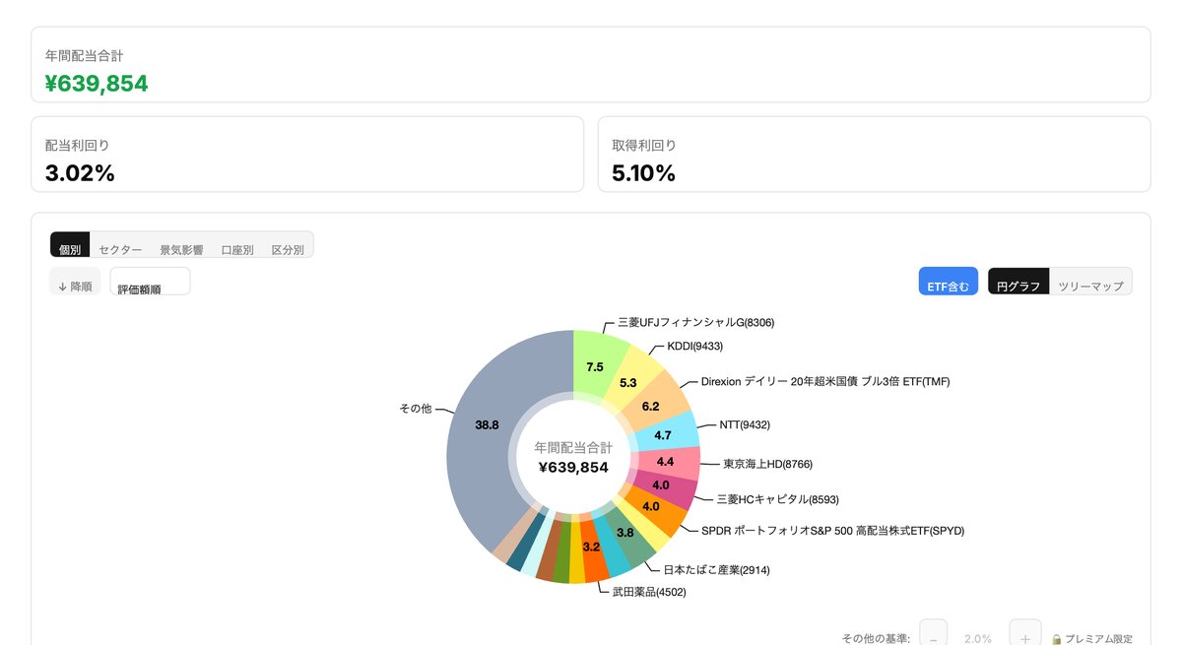Click the 取得利回り card heading
1182x645 pixels.
pyautogui.click(x=644, y=145)
